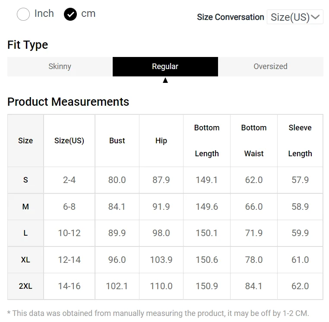The image size is (329, 322).
Task: Select the cm unit radio button
Action: point(70,14)
